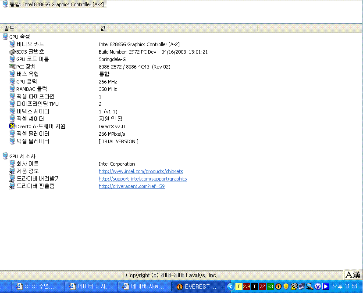Click the green 53 temperature tray icon
Viewport: 363px width, 293px height.
click(270, 286)
